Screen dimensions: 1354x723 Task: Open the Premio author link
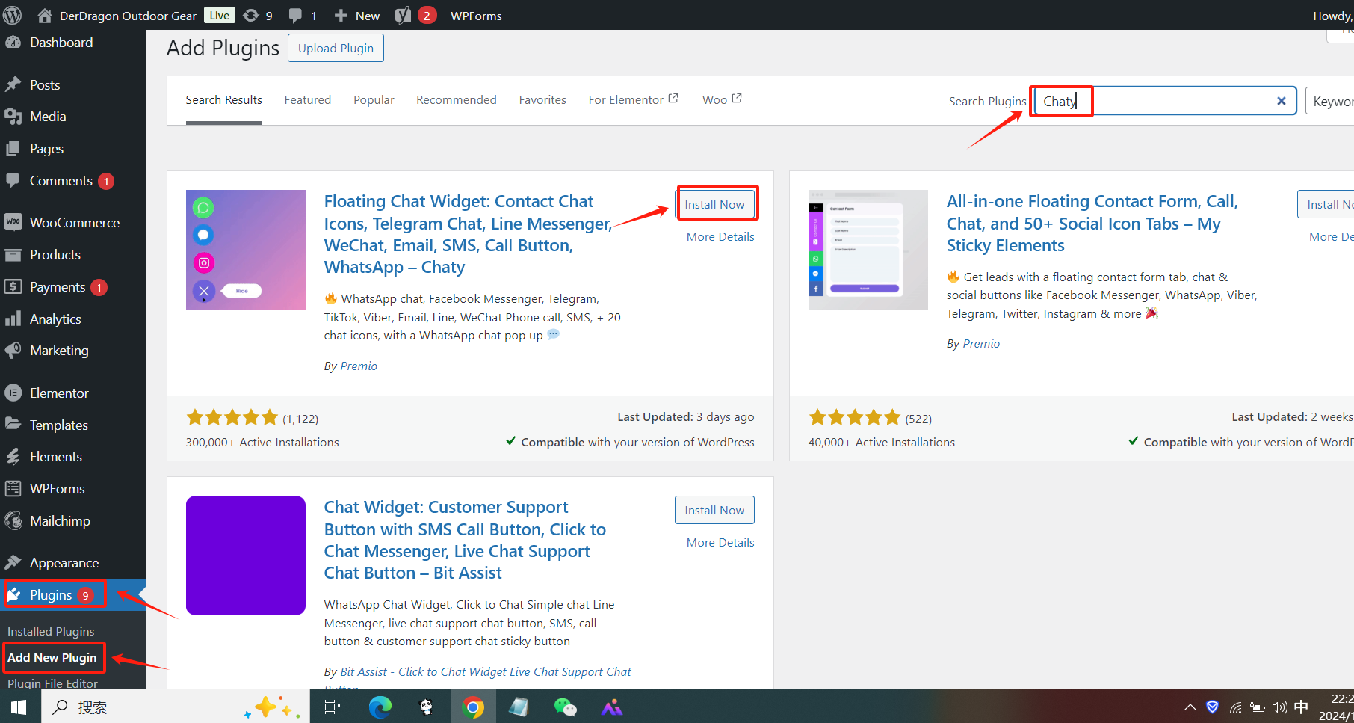(359, 366)
